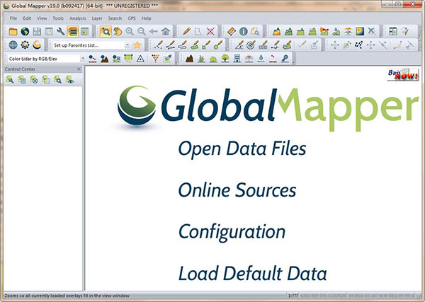
Task: Click the black vertex edit path icon
Action: [x=358, y=45]
